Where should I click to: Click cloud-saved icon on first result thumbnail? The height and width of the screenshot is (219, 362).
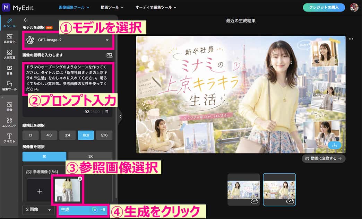click(254, 201)
